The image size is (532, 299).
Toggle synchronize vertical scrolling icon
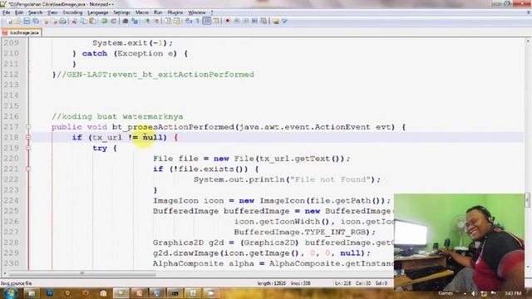(168, 21)
